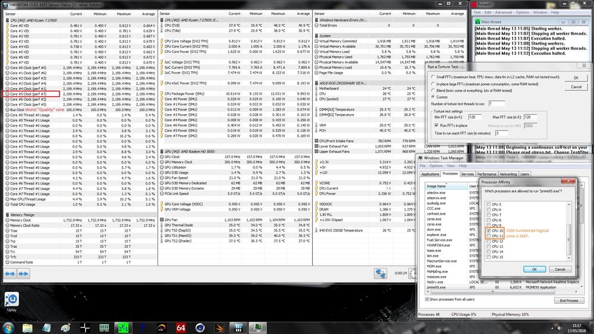This screenshot has height=334, width=594.
Task: Click the orange wing taskbar icon
Action: coord(219,328)
